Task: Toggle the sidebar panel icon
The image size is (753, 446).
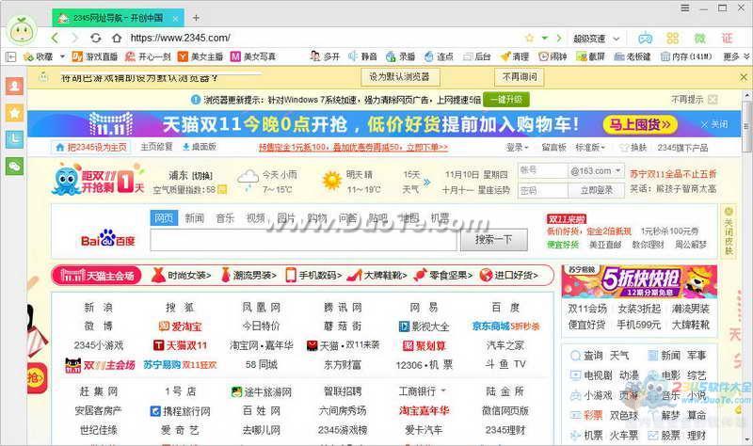Action: 10,56
